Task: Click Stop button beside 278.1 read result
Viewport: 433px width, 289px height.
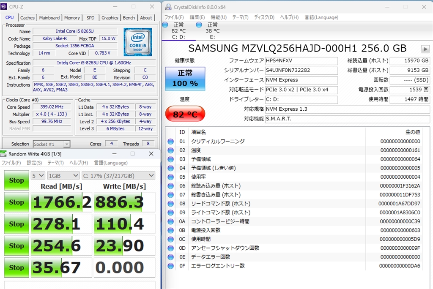Action: (16, 224)
